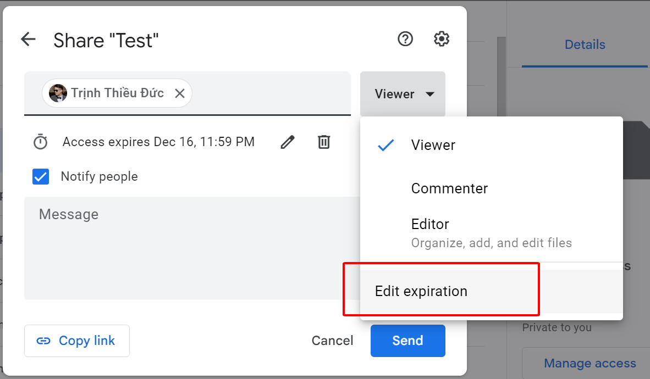Delete the access expiration via trash icon
Viewport: 650px width, 379px height.
[324, 142]
